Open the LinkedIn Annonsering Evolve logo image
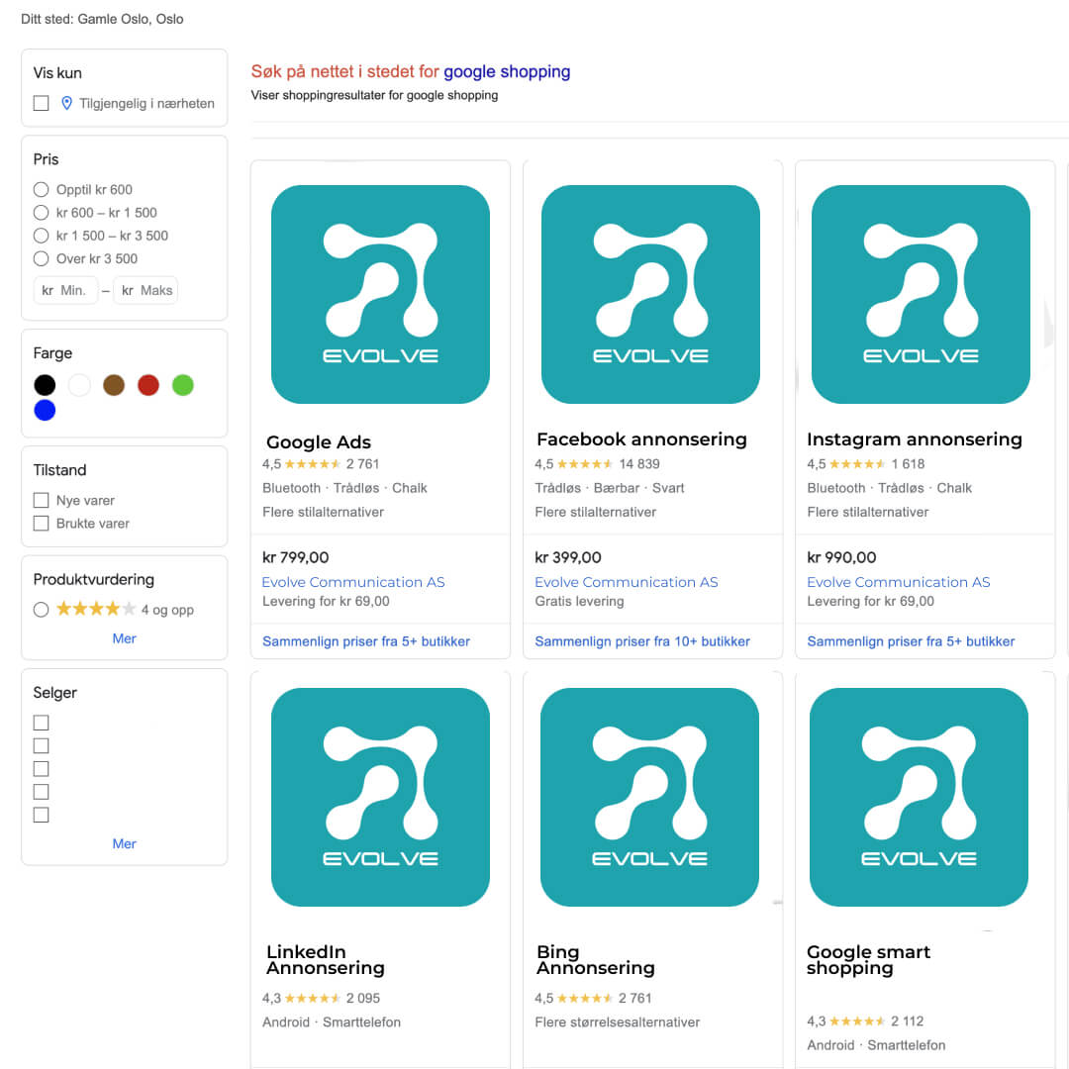The width and height of the screenshot is (1069, 1069). coord(380,797)
